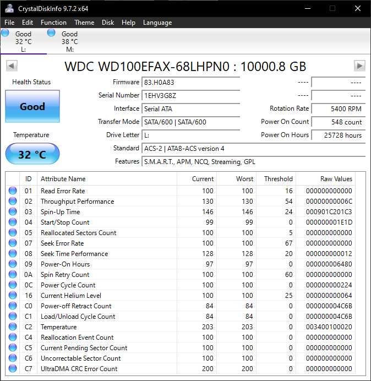Click status orb for Seek Error Rate
This screenshot has width=371, height=381.
13,243
